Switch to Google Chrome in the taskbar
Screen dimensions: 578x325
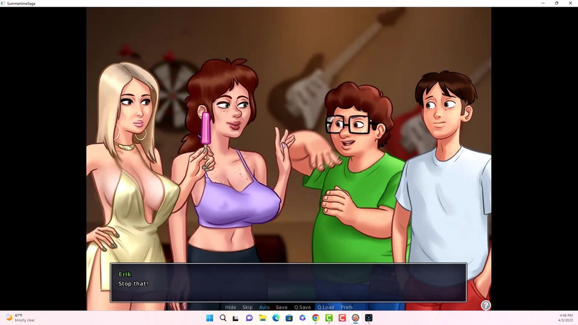tap(316, 318)
